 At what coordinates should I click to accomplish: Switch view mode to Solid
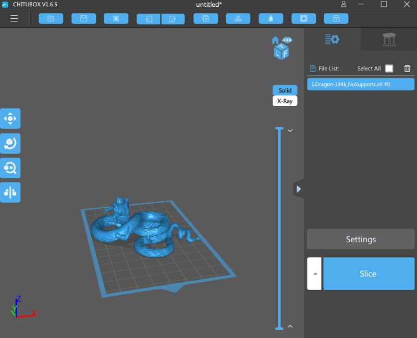[x=285, y=91]
